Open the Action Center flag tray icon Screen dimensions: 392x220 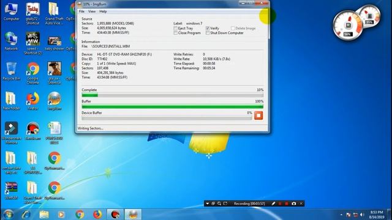(x=349, y=215)
